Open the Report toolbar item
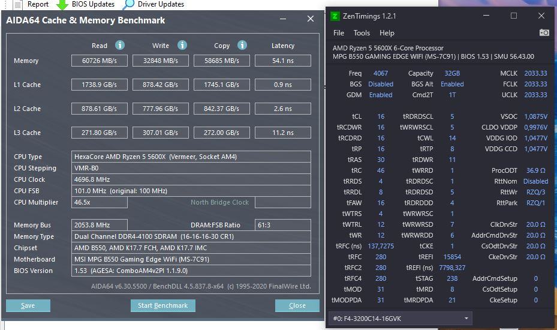The height and width of the screenshot is (330, 557). [x=31, y=4]
